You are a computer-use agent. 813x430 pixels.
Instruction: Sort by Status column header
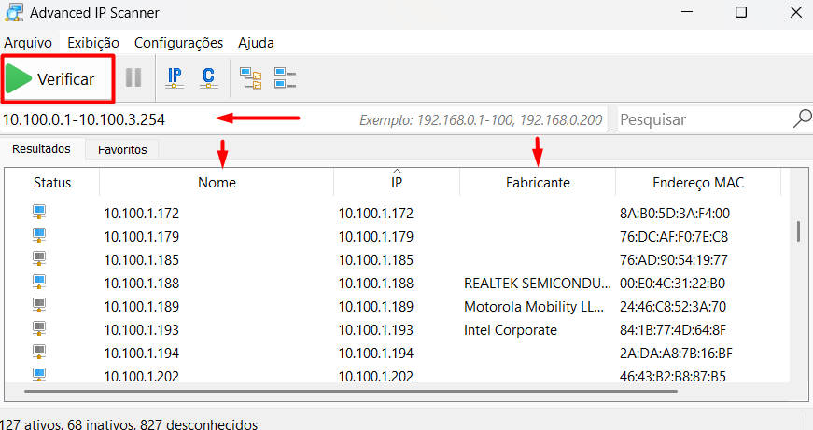pyautogui.click(x=52, y=183)
